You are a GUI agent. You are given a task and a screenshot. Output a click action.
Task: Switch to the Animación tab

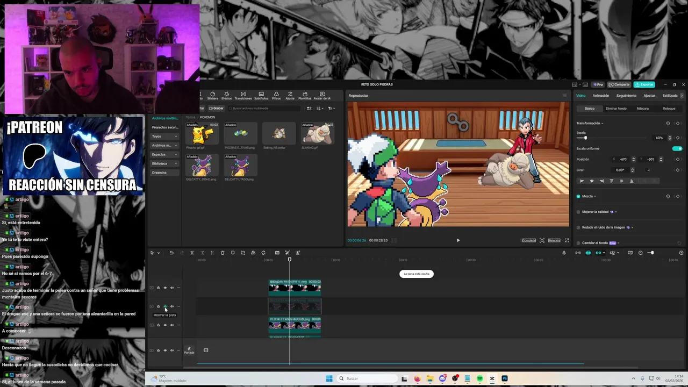601,96
